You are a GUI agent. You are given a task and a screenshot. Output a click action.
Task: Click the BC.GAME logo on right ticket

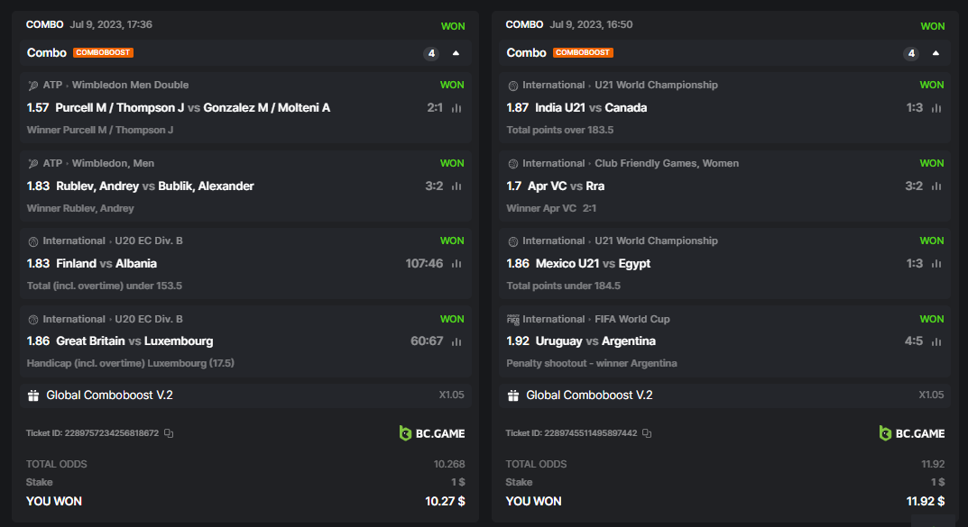pyautogui.click(x=912, y=433)
